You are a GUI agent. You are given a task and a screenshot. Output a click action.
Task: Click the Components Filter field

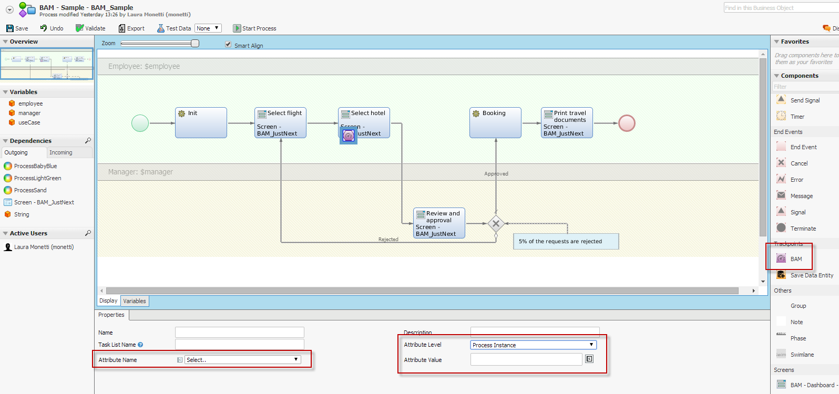point(805,87)
